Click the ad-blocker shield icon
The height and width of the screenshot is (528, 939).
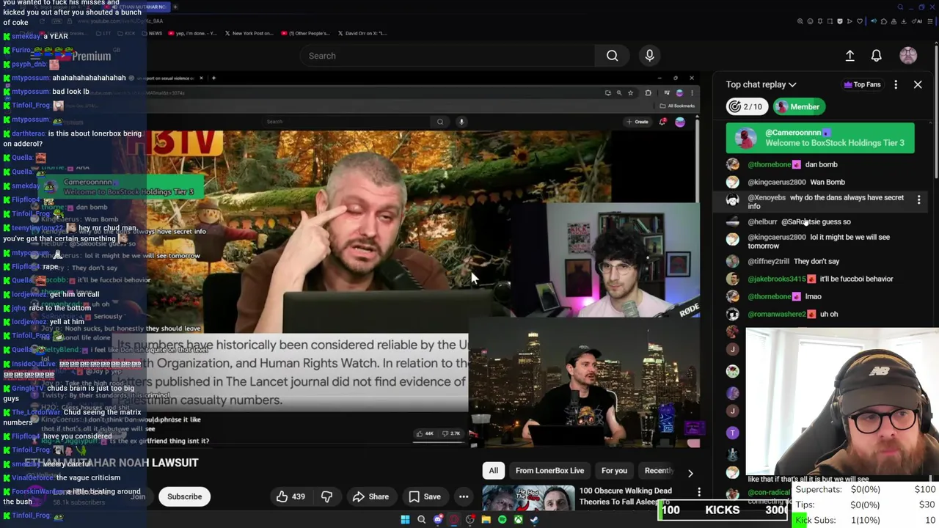pyautogui.click(x=840, y=21)
